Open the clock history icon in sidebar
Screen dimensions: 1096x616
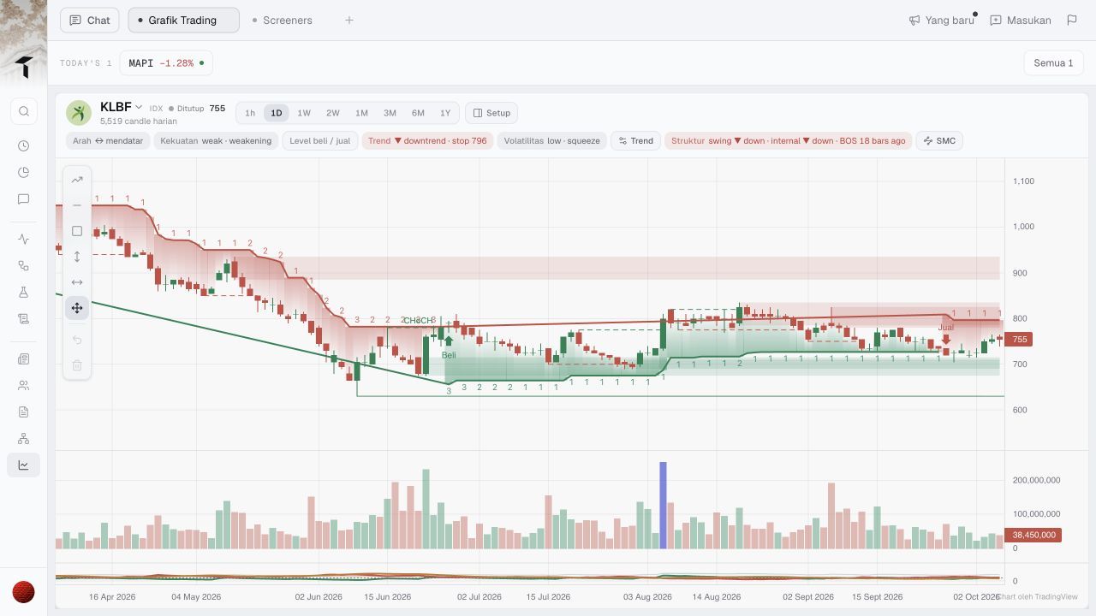click(x=24, y=146)
